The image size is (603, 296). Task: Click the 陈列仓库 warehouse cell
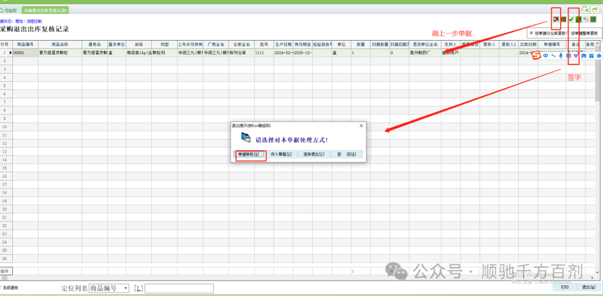tap(242, 53)
